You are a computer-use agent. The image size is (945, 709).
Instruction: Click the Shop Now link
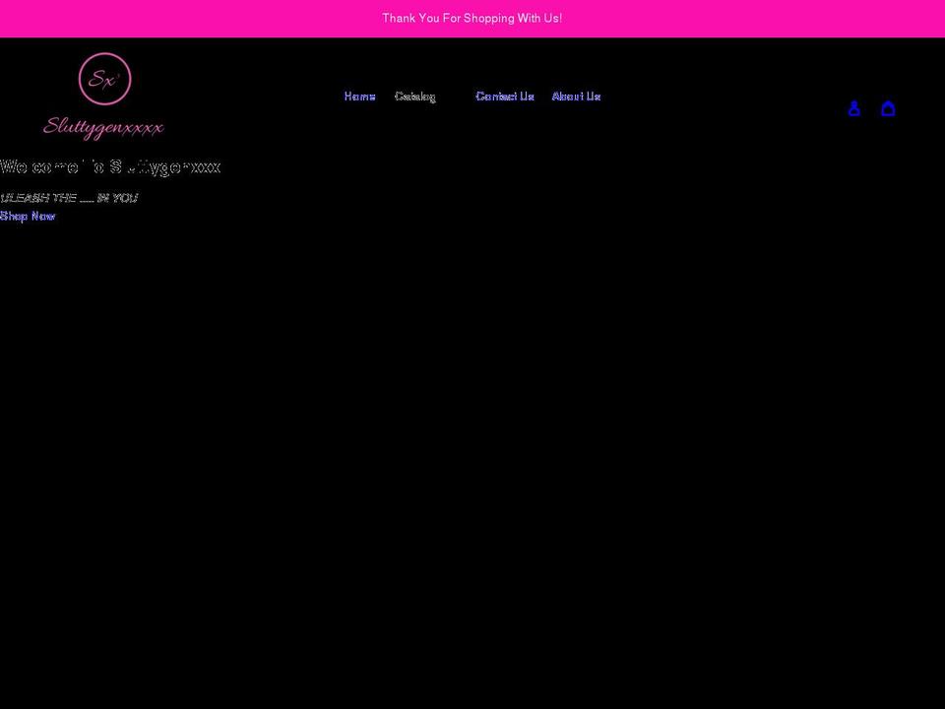(27, 216)
